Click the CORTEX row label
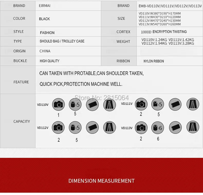Screen dimensions: 203x195 tap(123, 32)
